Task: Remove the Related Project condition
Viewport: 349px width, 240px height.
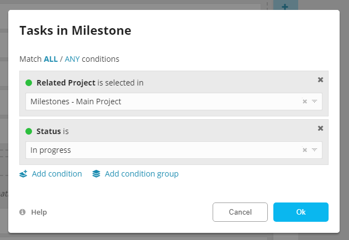Action: 320,80
